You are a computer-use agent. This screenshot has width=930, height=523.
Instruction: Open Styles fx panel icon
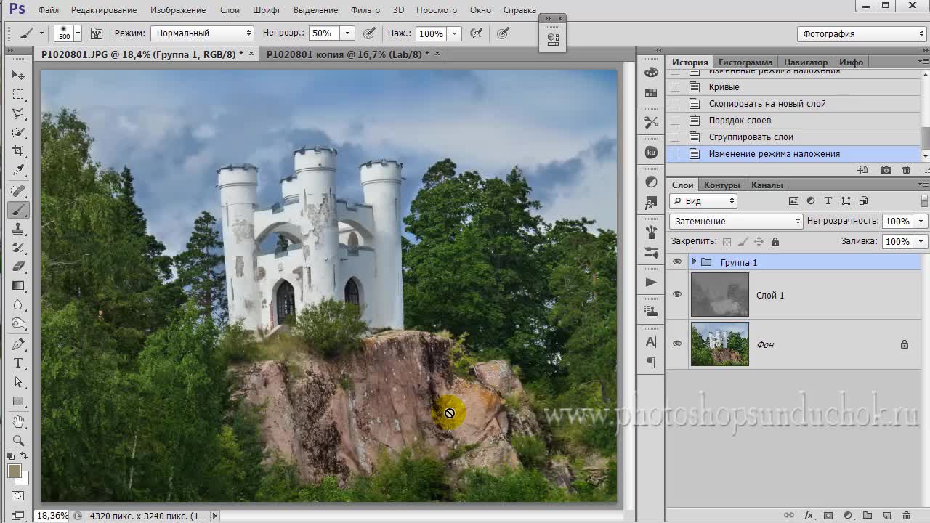(651, 203)
